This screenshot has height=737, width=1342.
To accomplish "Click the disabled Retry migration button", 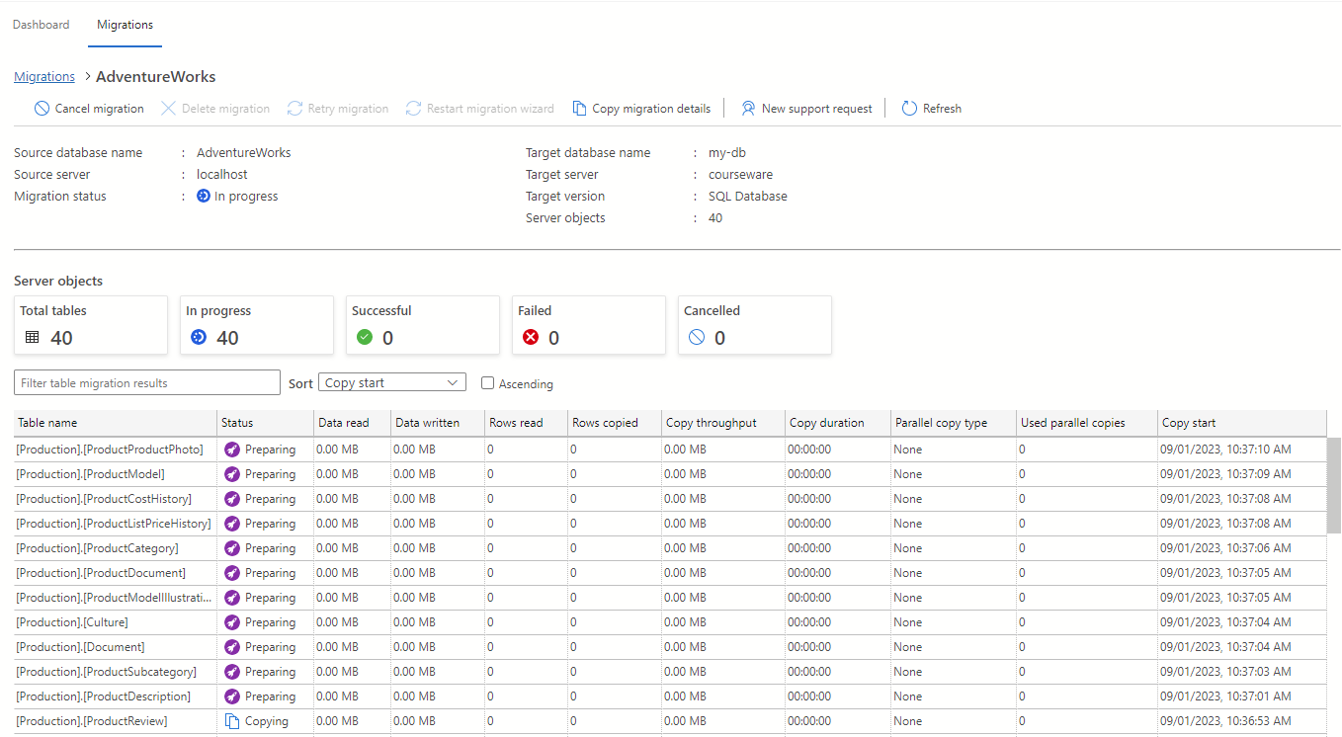I will point(337,108).
